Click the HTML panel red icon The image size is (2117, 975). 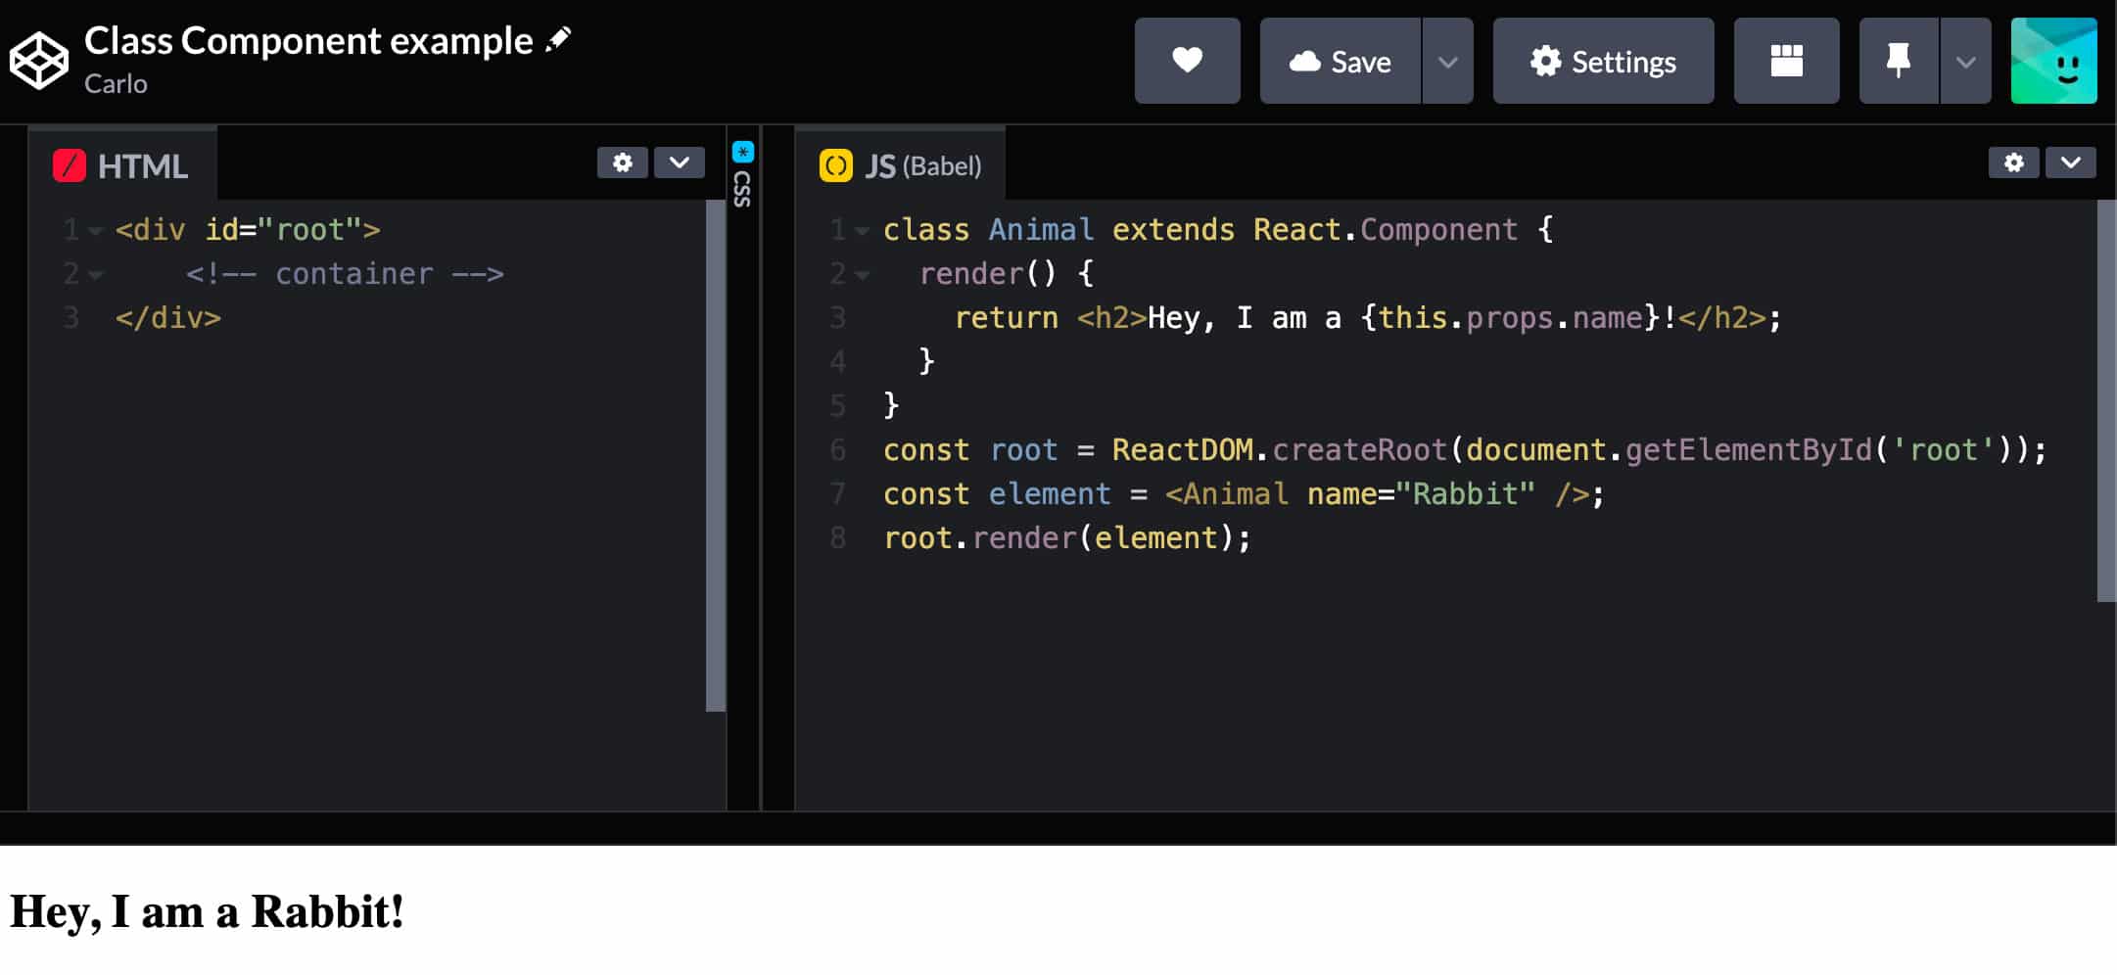[x=69, y=164]
